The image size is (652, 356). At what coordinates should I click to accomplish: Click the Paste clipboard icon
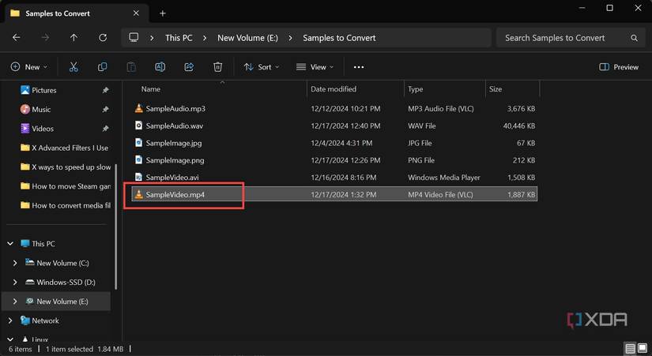pyautogui.click(x=131, y=67)
